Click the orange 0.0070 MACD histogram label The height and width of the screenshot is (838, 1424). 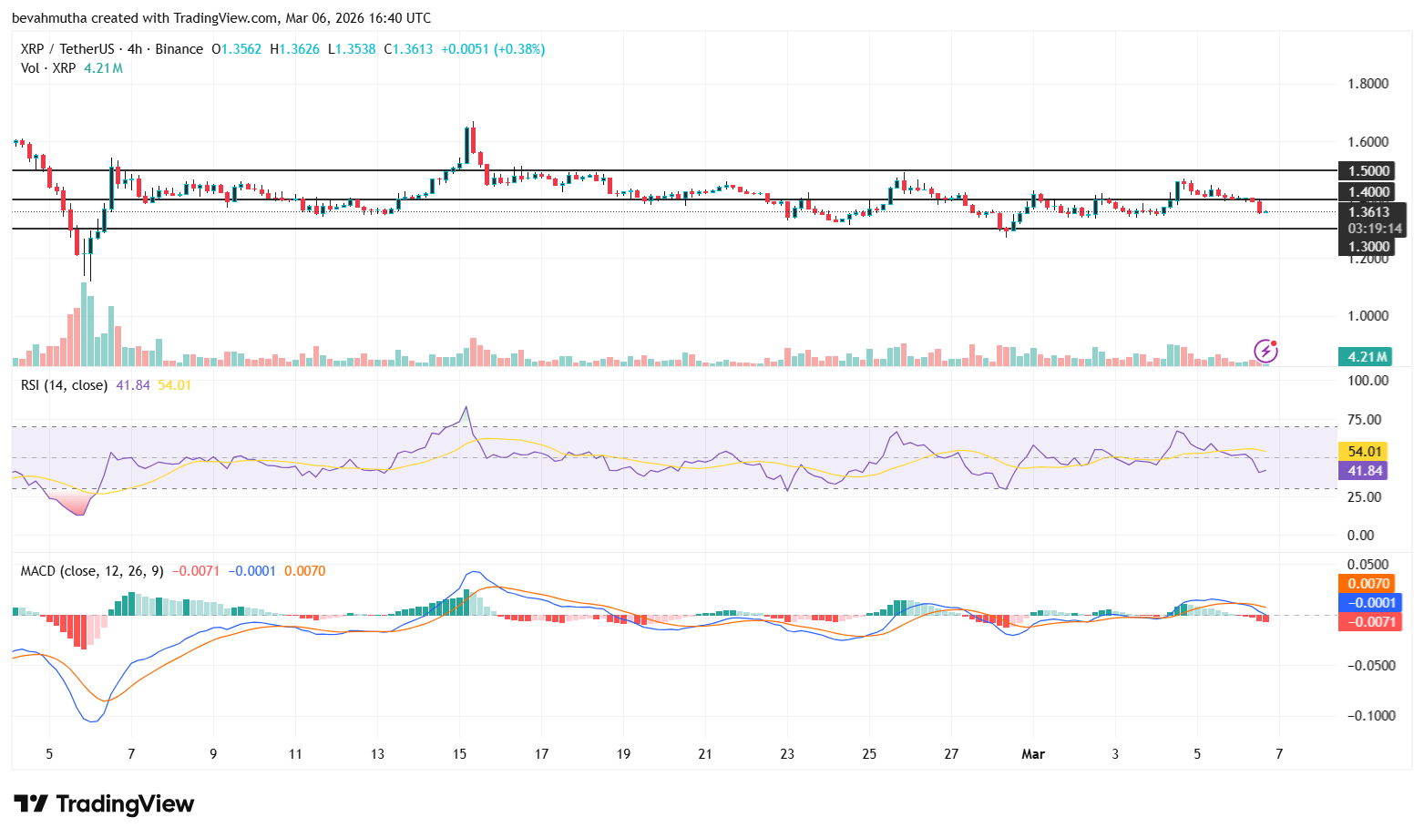[x=1368, y=583]
